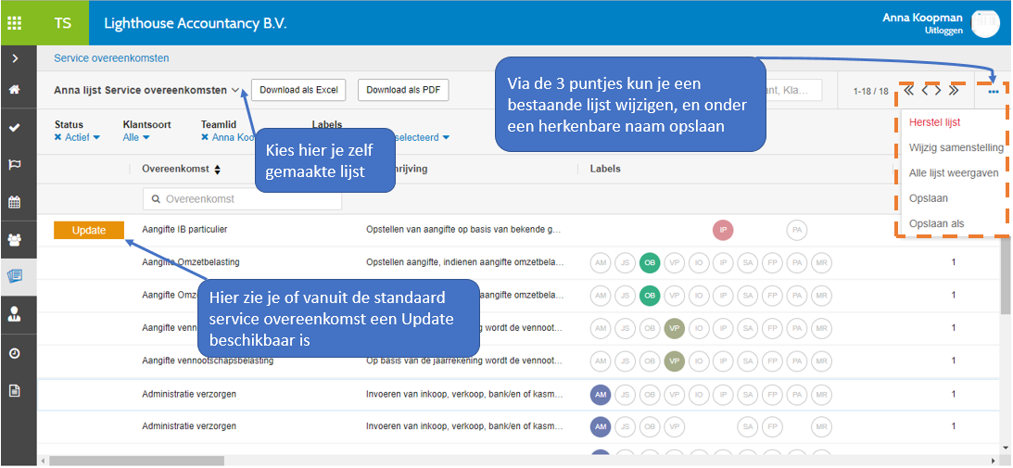This screenshot has height=468, width=1013.
Task: Open the clock icon in the sidebar
Action: tap(14, 353)
